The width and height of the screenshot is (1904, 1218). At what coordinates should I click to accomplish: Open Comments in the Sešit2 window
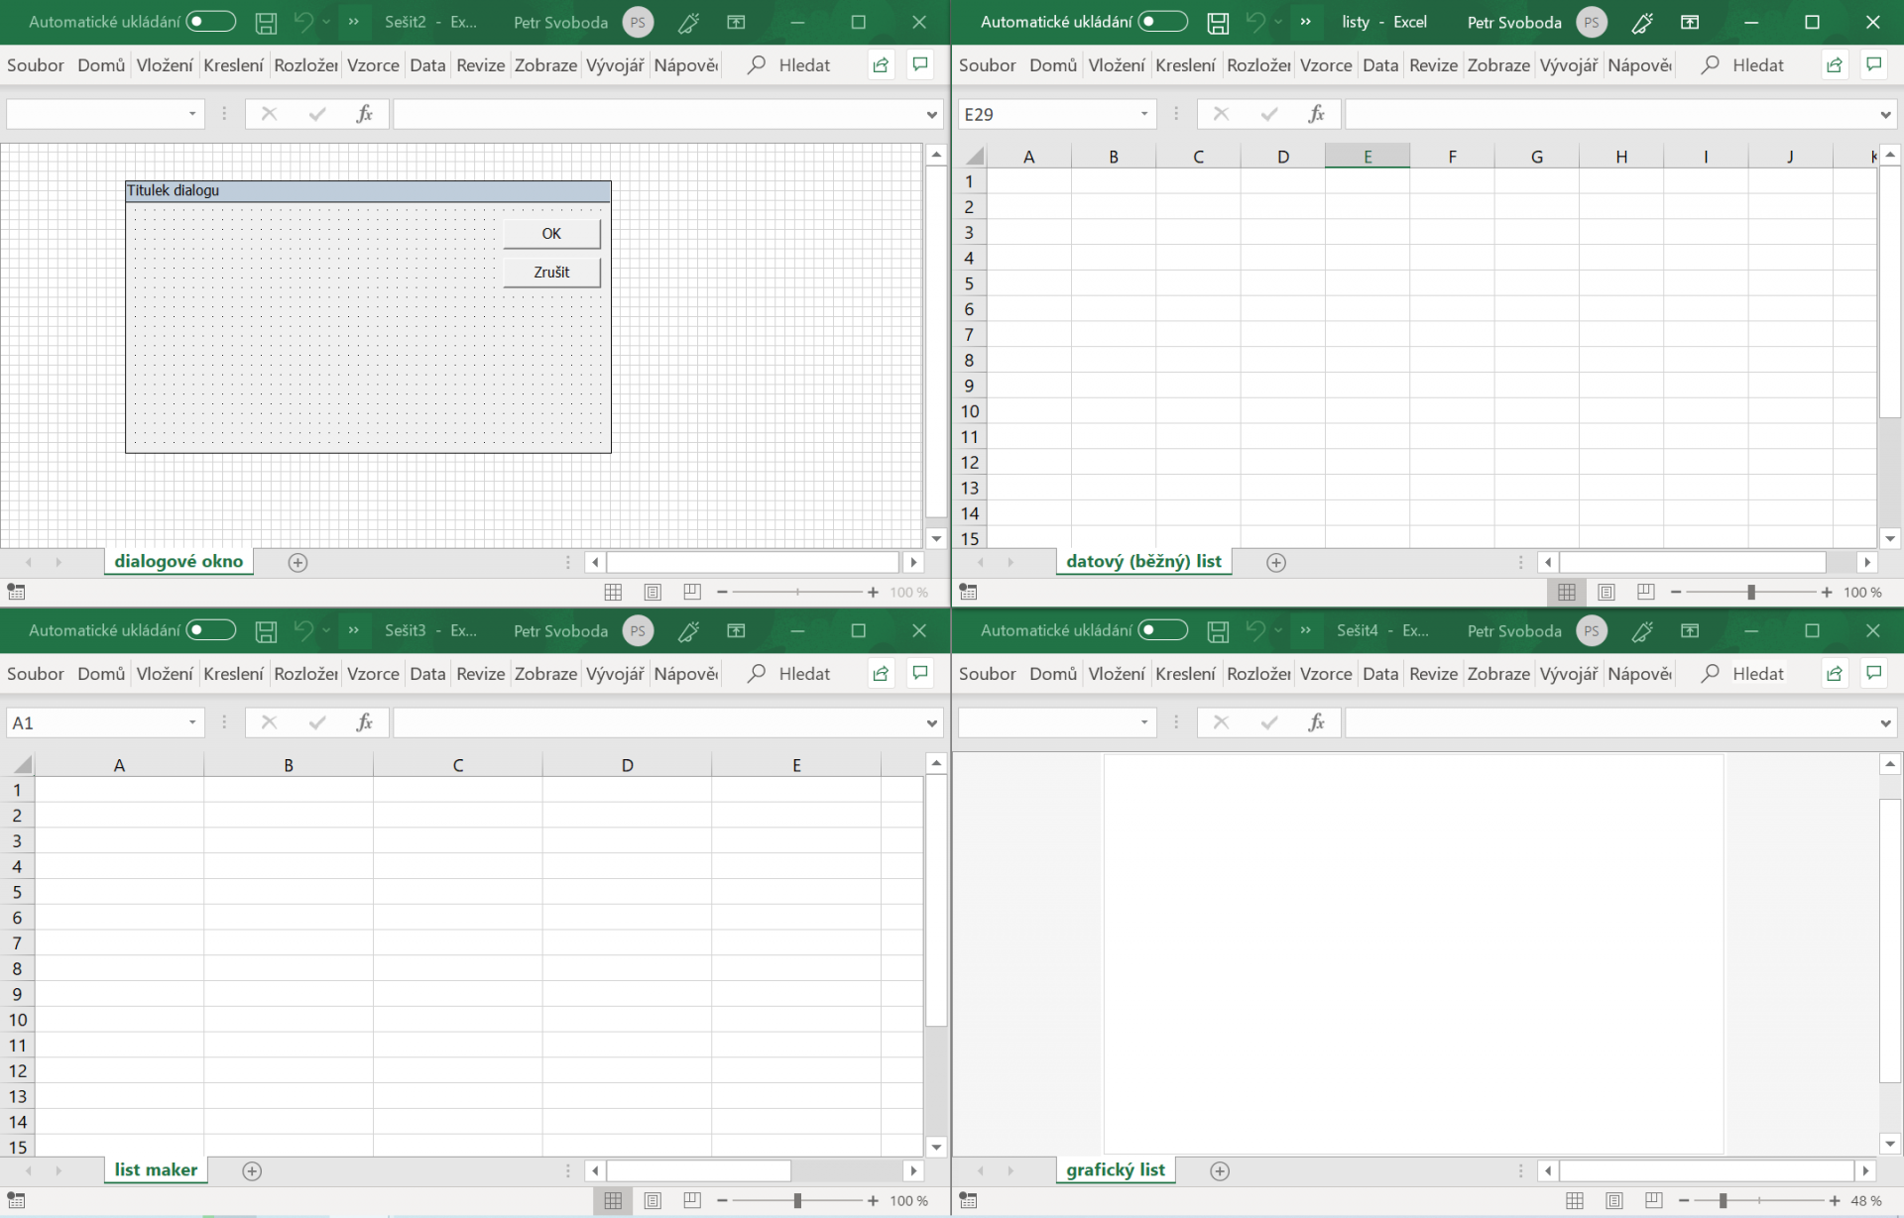click(920, 64)
